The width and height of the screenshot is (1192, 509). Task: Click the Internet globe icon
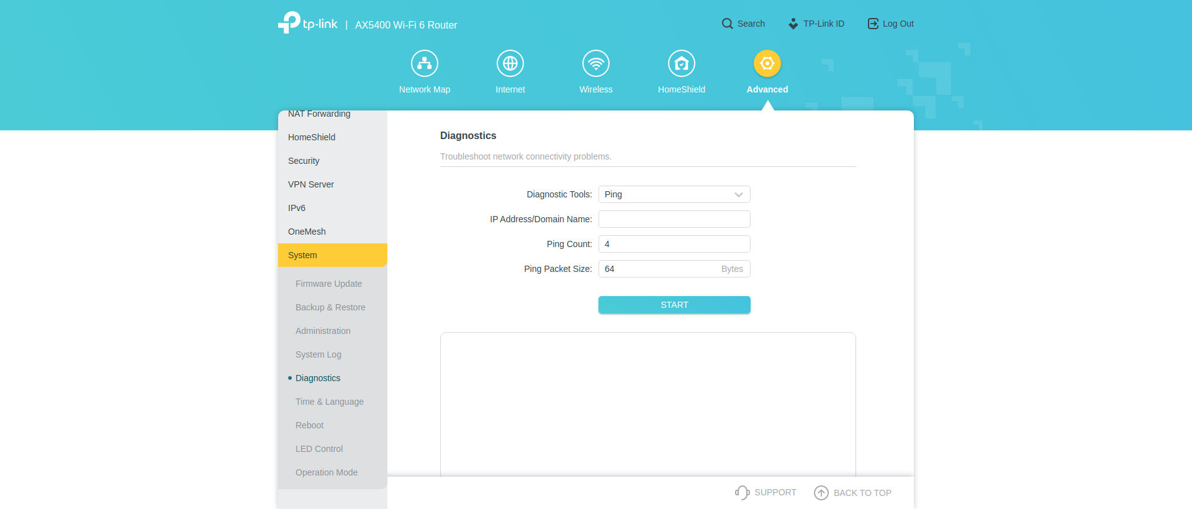pyautogui.click(x=510, y=63)
